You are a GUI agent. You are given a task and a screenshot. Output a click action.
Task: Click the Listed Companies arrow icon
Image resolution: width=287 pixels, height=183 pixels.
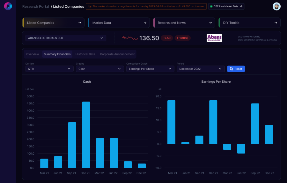pos(80,23)
